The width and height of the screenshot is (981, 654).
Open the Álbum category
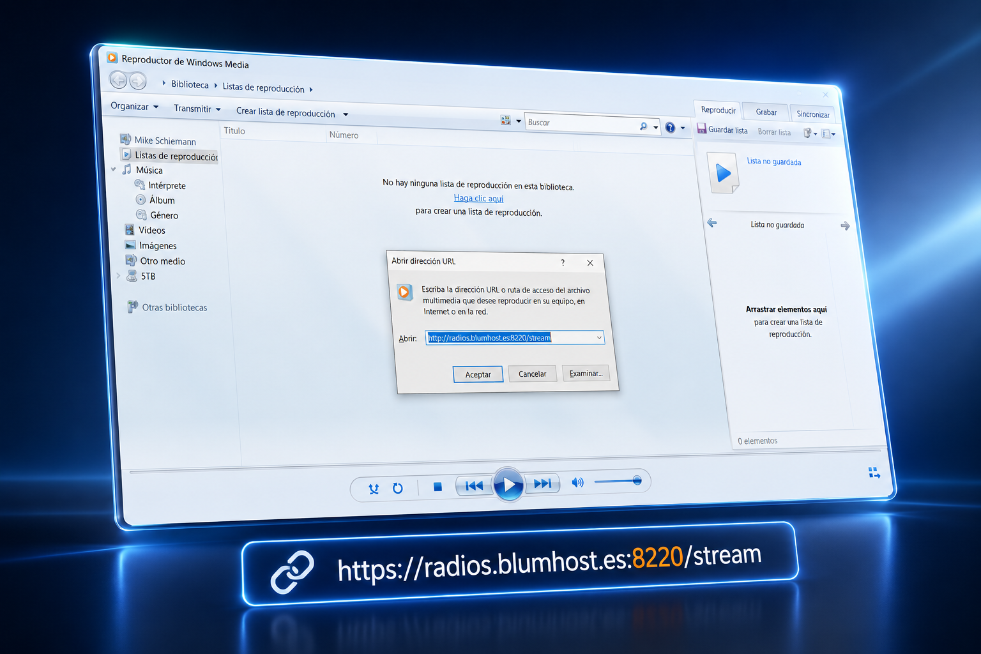pyautogui.click(x=155, y=200)
